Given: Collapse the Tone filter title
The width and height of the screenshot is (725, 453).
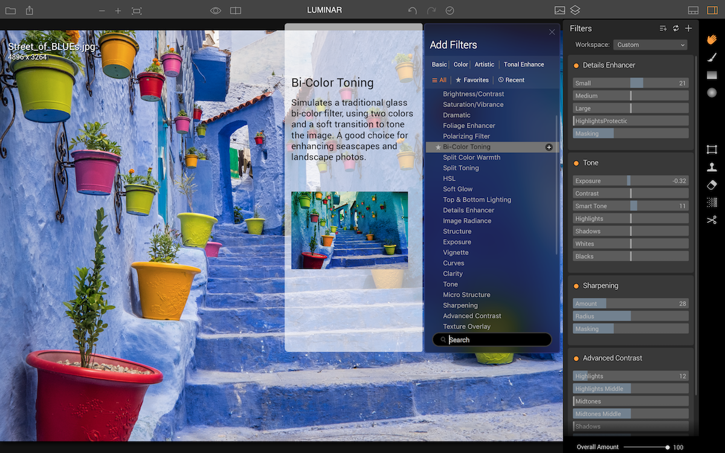Looking at the screenshot, I should pos(591,163).
